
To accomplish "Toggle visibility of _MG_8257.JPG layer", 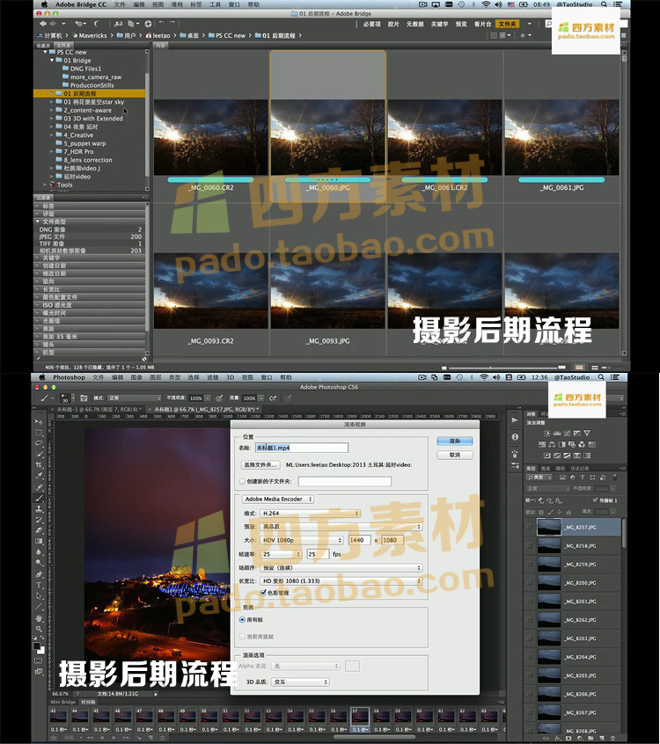I will pos(530,527).
